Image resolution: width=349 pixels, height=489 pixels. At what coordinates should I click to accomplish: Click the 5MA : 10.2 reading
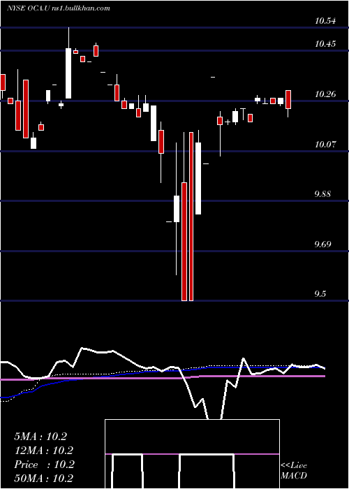(x=40, y=437)
